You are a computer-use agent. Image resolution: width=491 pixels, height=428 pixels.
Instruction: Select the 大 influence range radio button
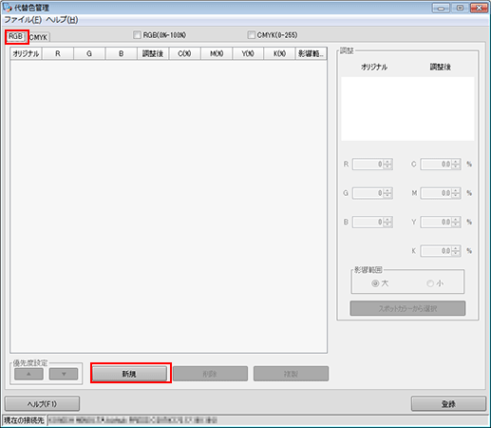[375, 283]
